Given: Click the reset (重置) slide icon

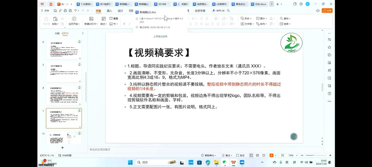Looking at the screenshot, I should pos(114,18).
